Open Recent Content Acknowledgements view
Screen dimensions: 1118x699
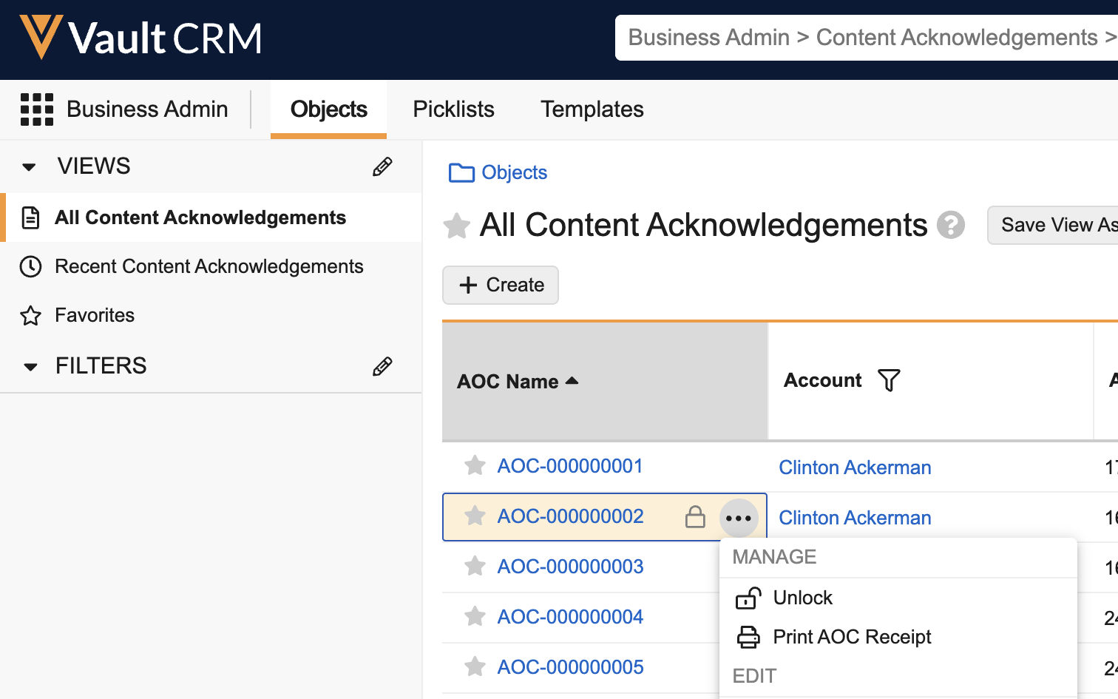click(x=209, y=266)
